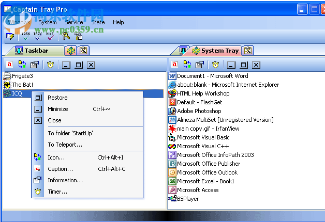Viewport: 325px width, 222px height.
Task: Click the caption icon in left panel toolbar
Action: click(x=9, y=65)
